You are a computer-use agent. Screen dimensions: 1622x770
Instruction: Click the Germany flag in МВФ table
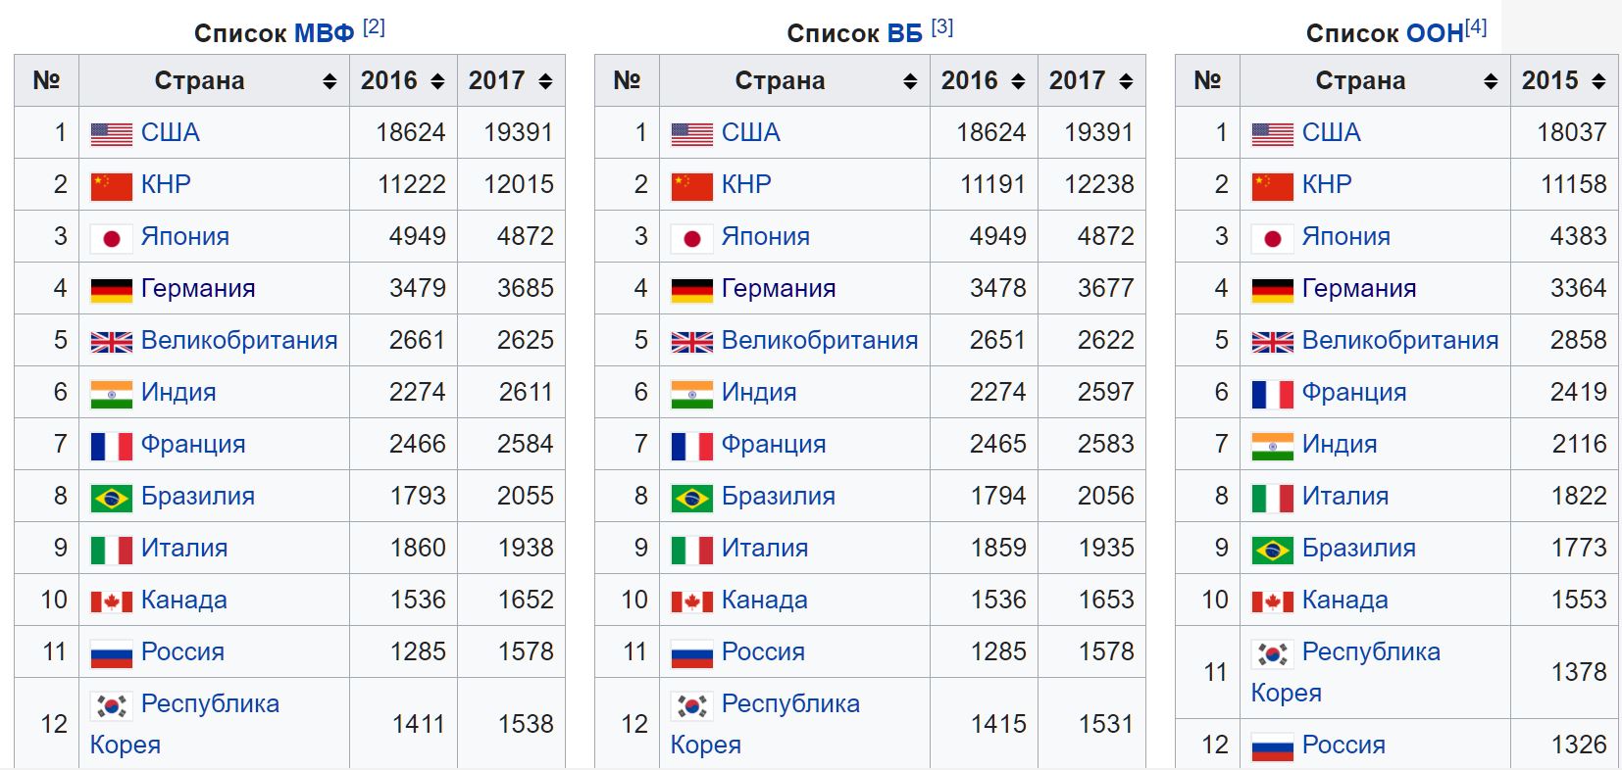[x=111, y=290]
